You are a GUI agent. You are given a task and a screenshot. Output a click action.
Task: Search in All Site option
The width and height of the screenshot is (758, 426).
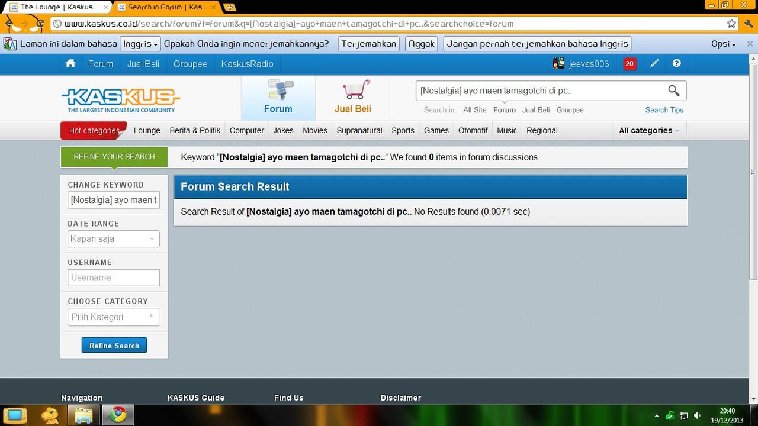click(x=475, y=110)
